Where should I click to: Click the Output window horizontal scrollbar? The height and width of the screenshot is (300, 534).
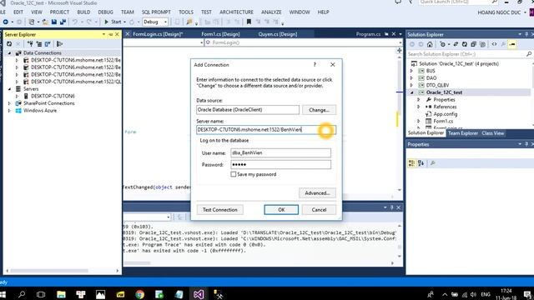[x=137, y=263]
